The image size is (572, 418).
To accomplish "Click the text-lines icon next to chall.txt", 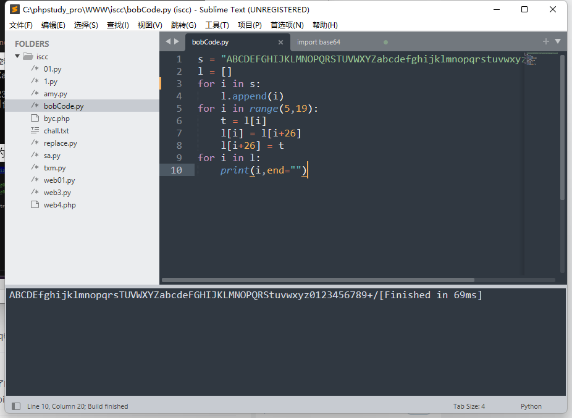I will tap(35, 130).
